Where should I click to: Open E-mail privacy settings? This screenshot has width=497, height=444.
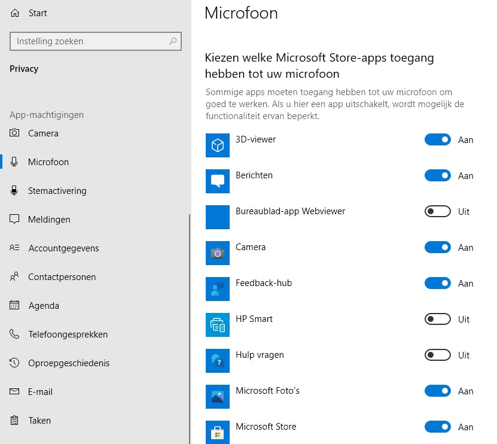[94, 392]
